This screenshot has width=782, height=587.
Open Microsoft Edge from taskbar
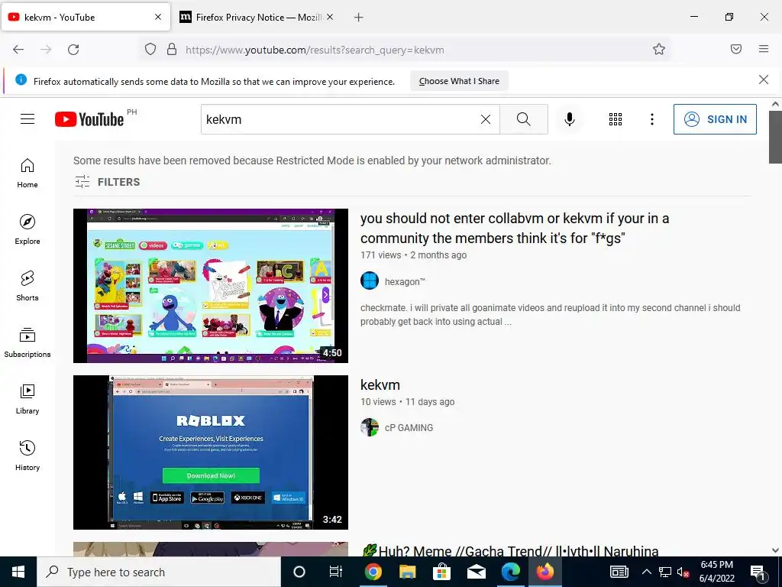(x=511, y=572)
